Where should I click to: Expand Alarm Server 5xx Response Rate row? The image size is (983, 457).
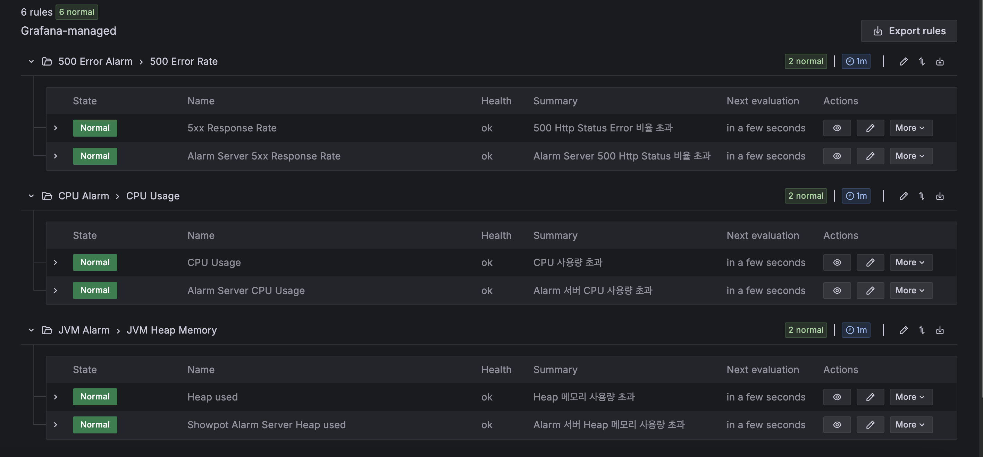point(56,156)
